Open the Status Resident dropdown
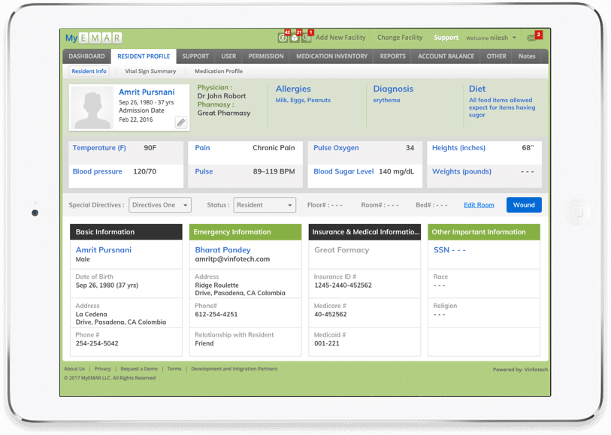Screen dimensions: 611x435 point(265,205)
